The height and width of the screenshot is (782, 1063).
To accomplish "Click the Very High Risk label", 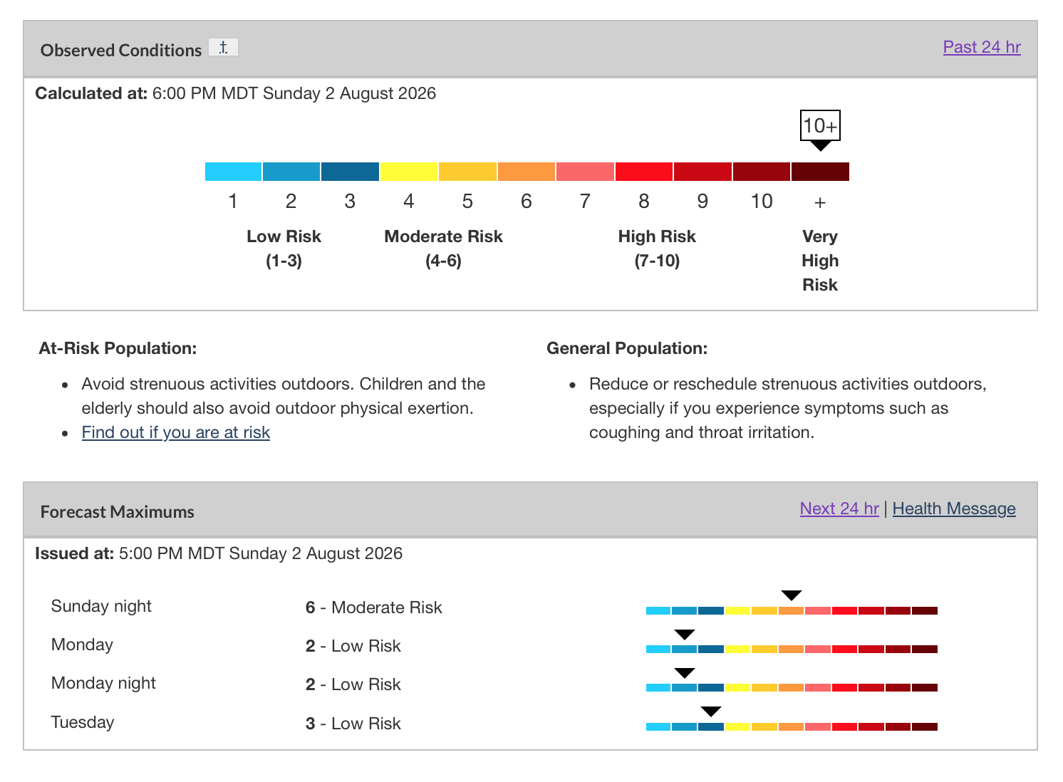I will (820, 261).
